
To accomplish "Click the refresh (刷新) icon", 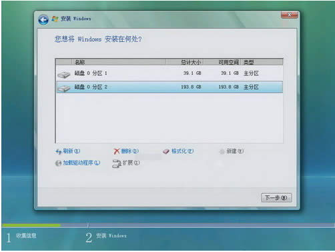I will pos(58,151).
